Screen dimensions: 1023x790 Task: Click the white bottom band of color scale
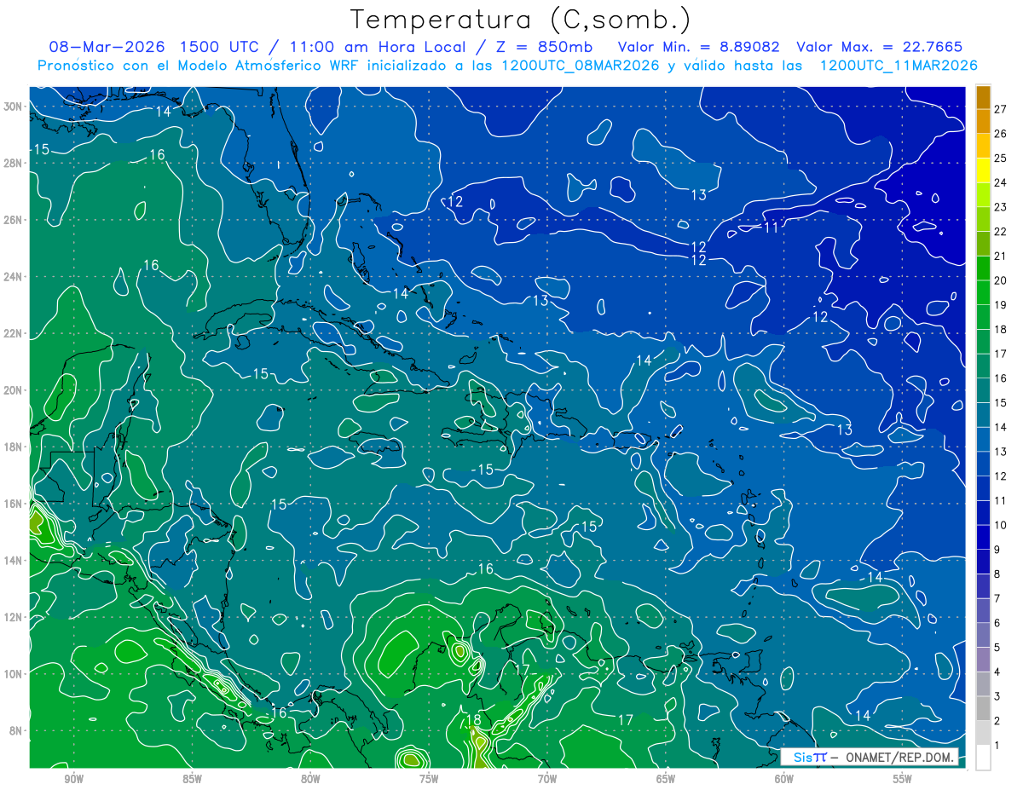click(x=983, y=757)
